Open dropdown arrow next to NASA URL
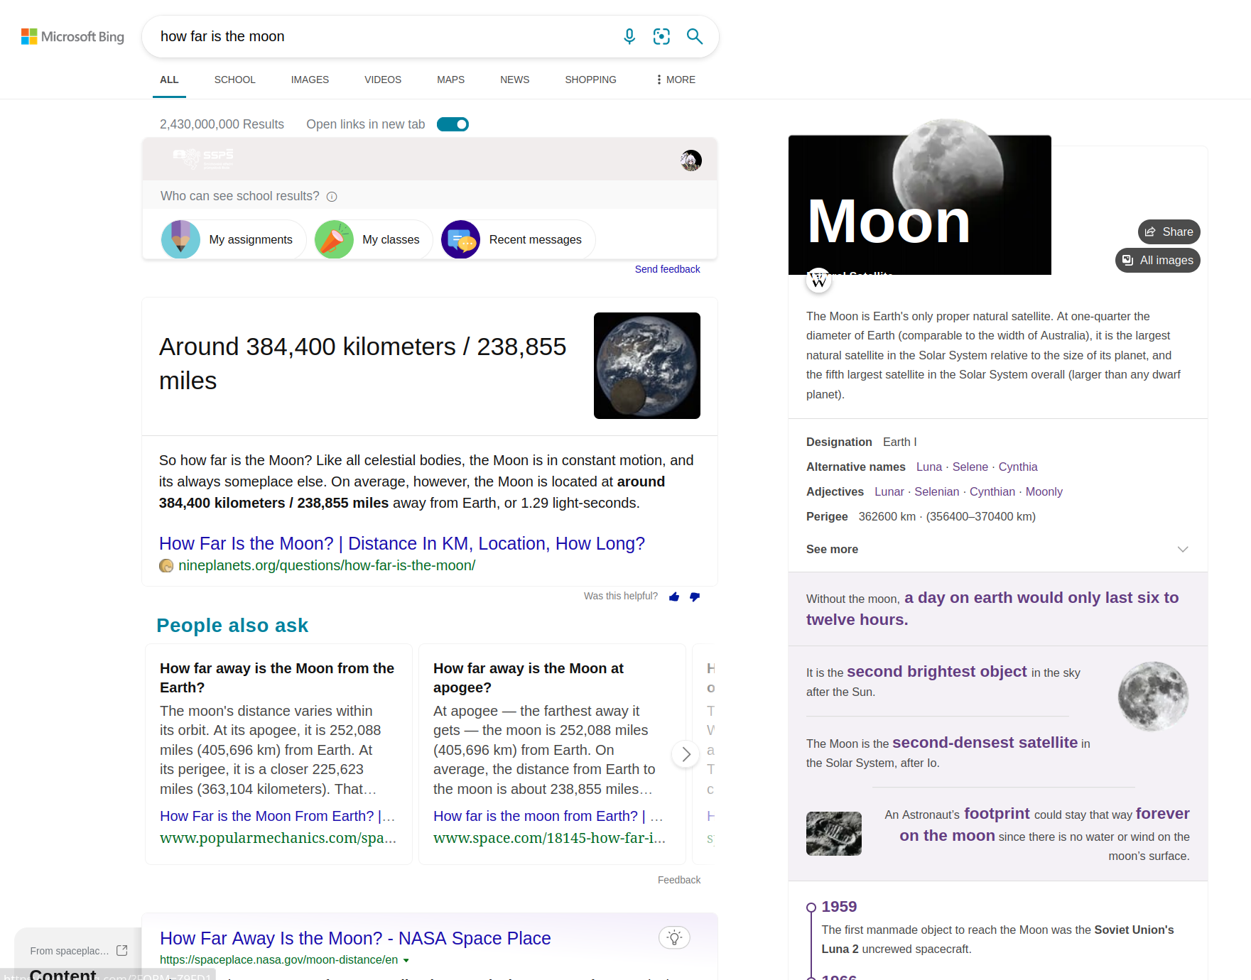 (406, 960)
